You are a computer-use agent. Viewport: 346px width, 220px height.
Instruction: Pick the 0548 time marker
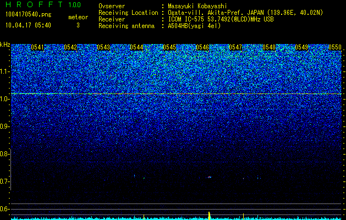pos(269,47)
